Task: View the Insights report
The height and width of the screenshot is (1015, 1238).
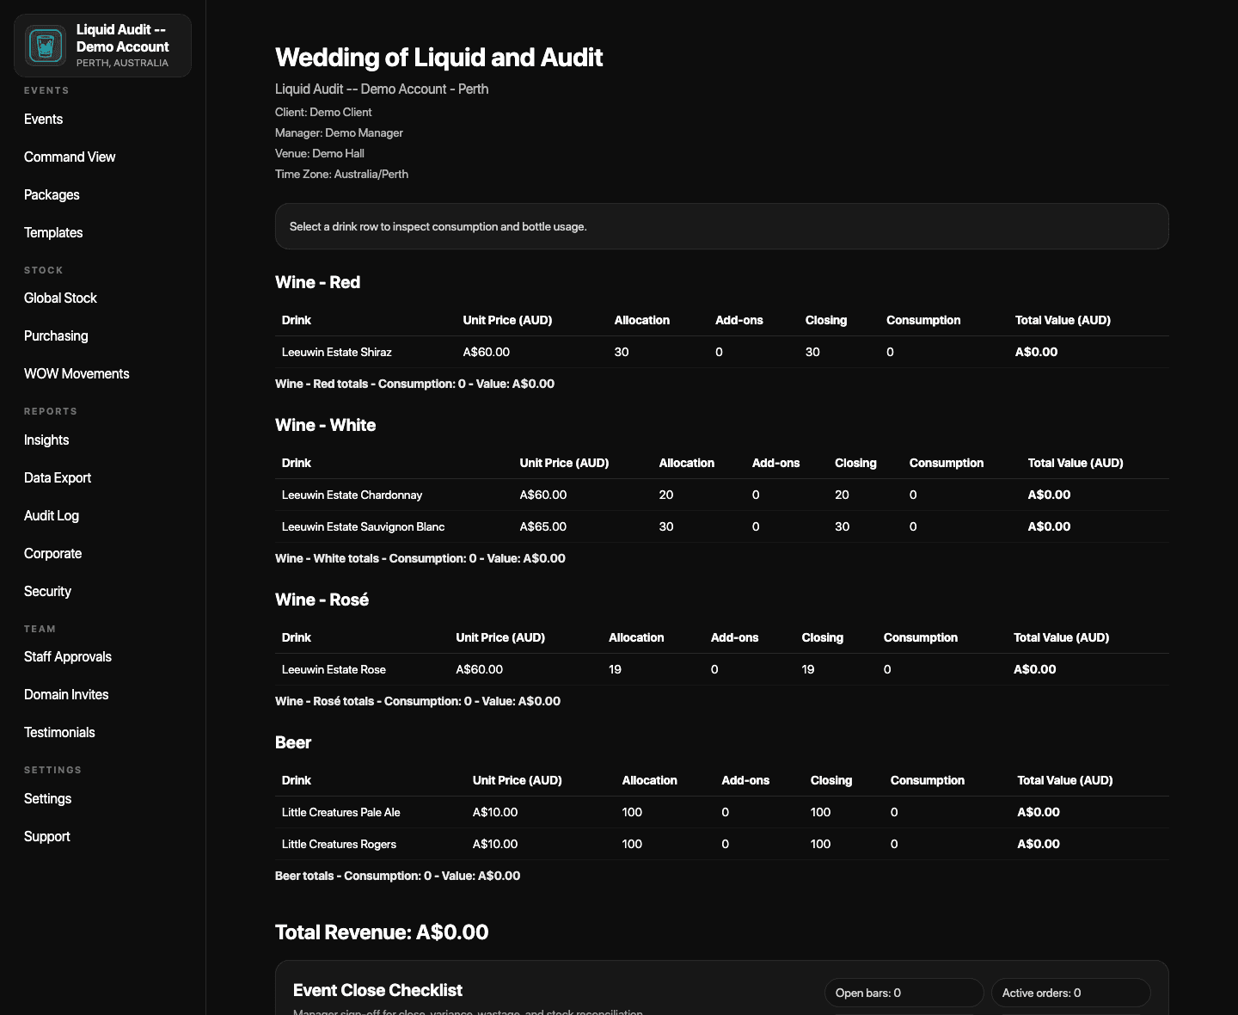Action: [x=46, y=440]
